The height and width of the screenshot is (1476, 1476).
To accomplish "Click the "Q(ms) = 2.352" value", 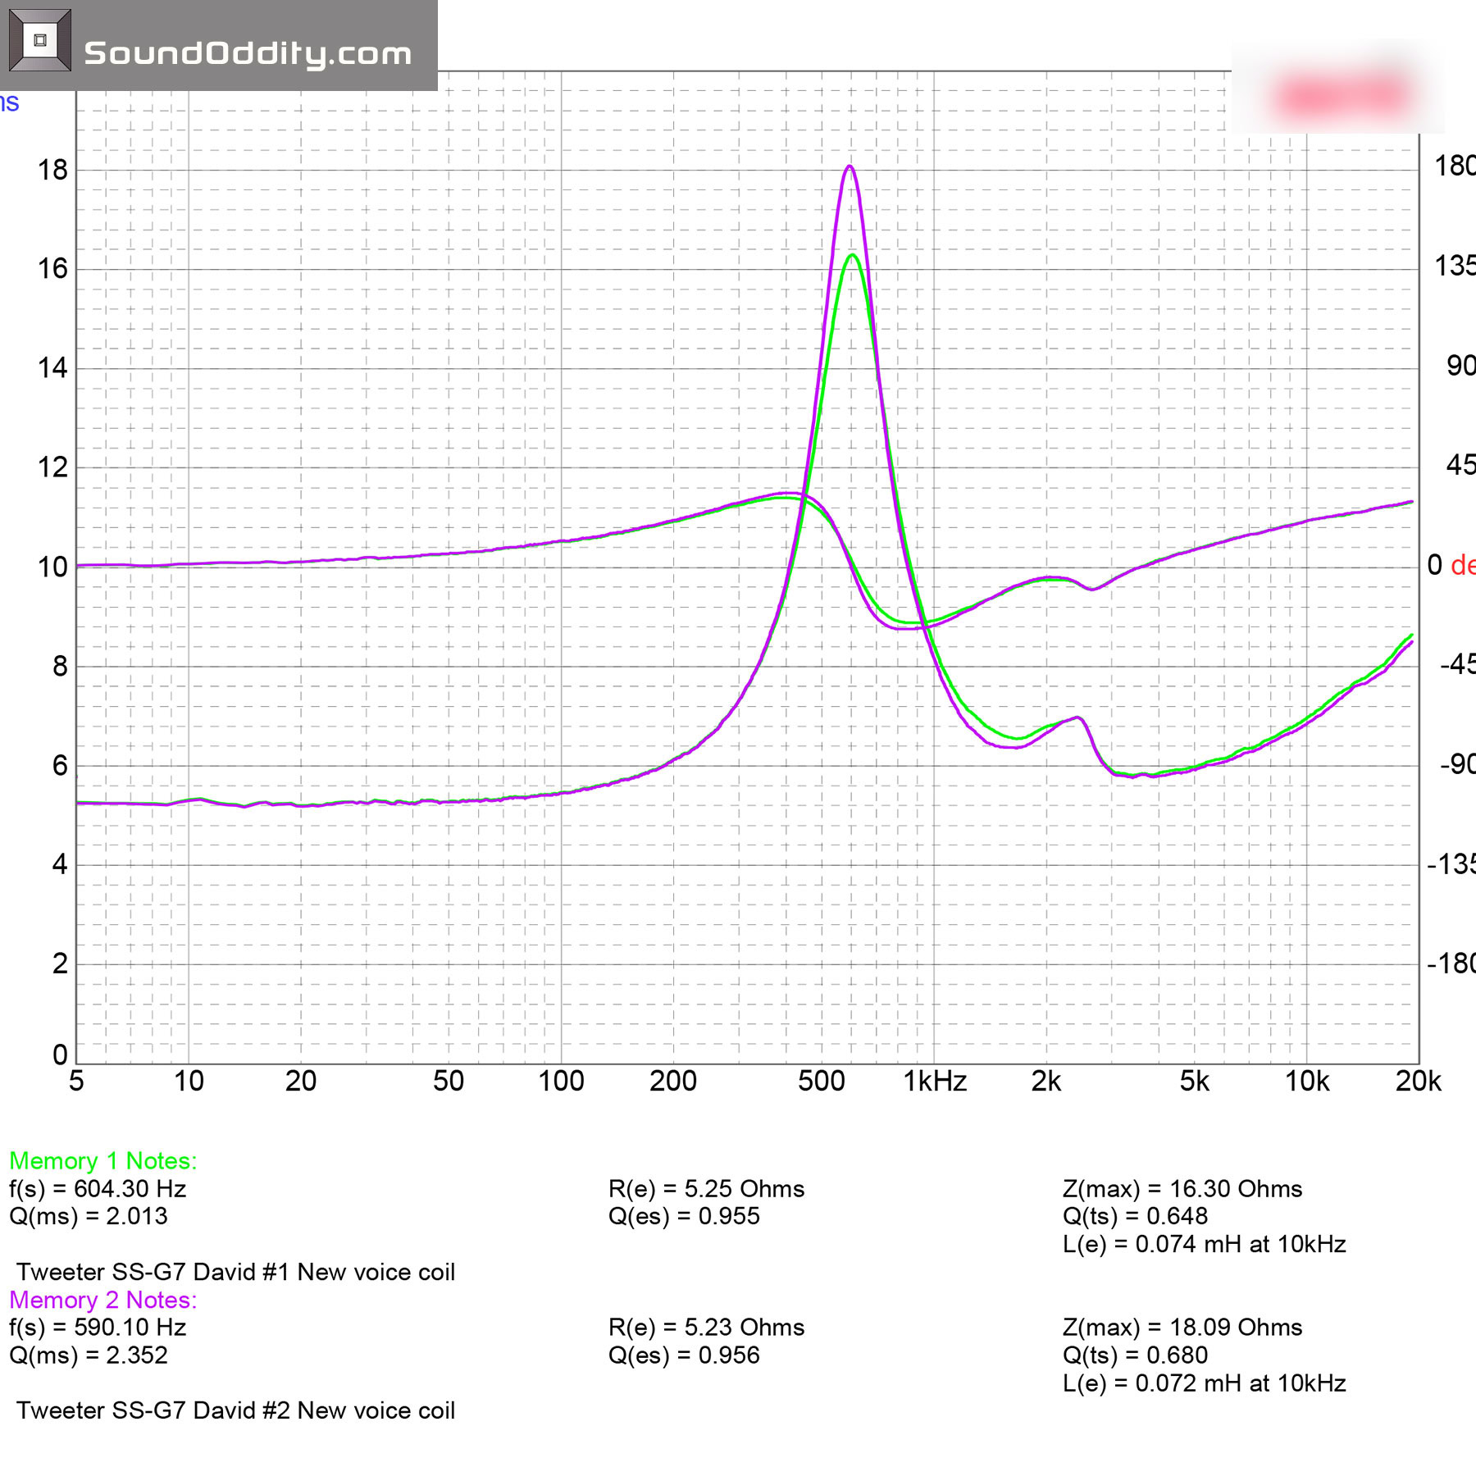I will click(89, 1355).
